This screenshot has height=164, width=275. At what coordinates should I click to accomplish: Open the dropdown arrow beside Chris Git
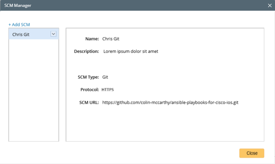(x=54, y=34)
